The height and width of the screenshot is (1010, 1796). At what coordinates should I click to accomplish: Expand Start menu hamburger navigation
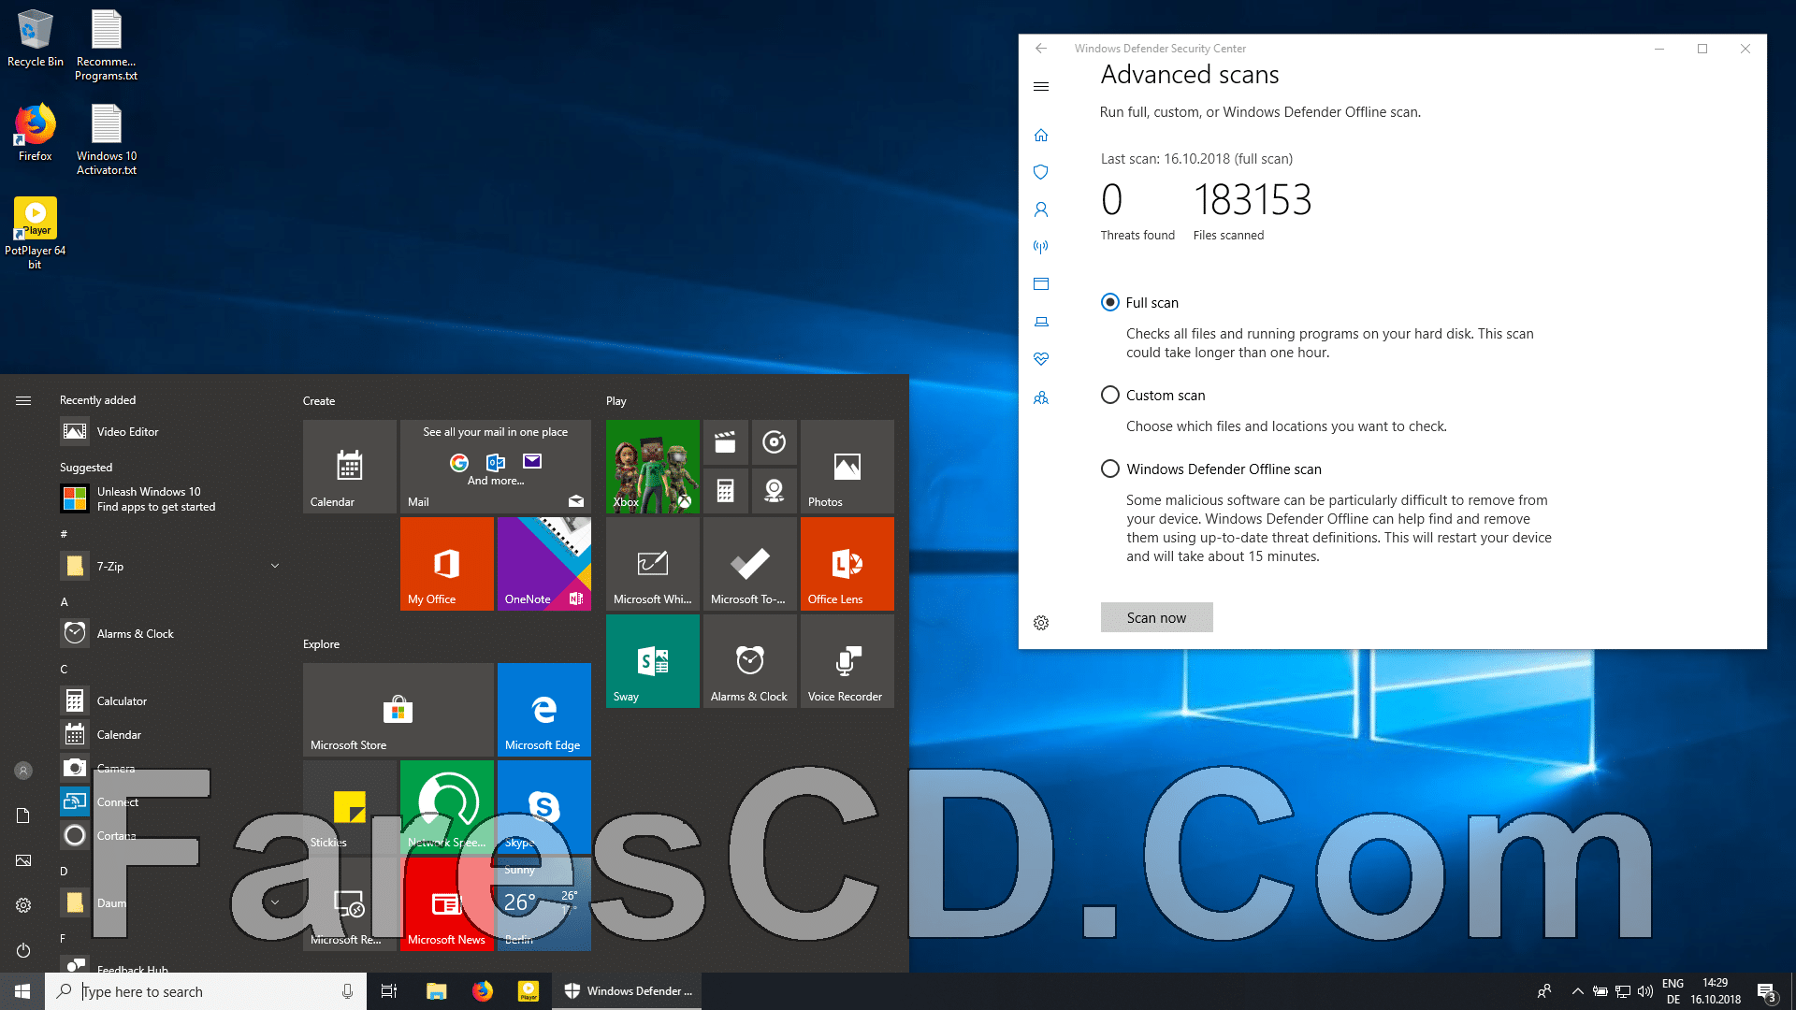pyautogui.click(x=23, y=400)
